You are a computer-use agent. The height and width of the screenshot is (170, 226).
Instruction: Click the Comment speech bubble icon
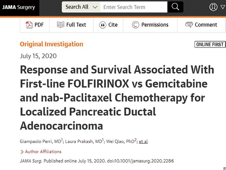[189, 25]
